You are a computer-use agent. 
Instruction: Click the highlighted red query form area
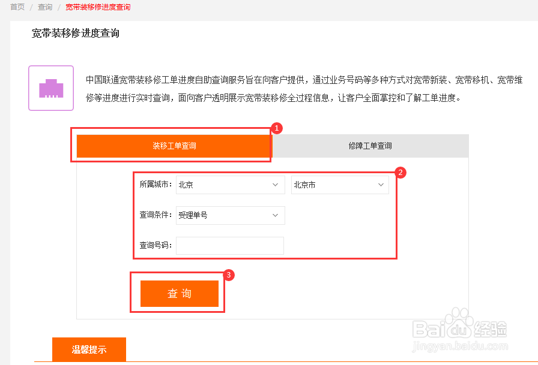(264, 216)
